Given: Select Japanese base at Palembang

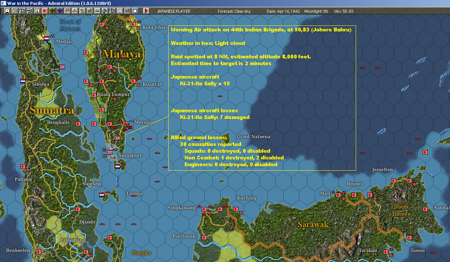Looking at the screenshot, I should click(x=86, y=252).
